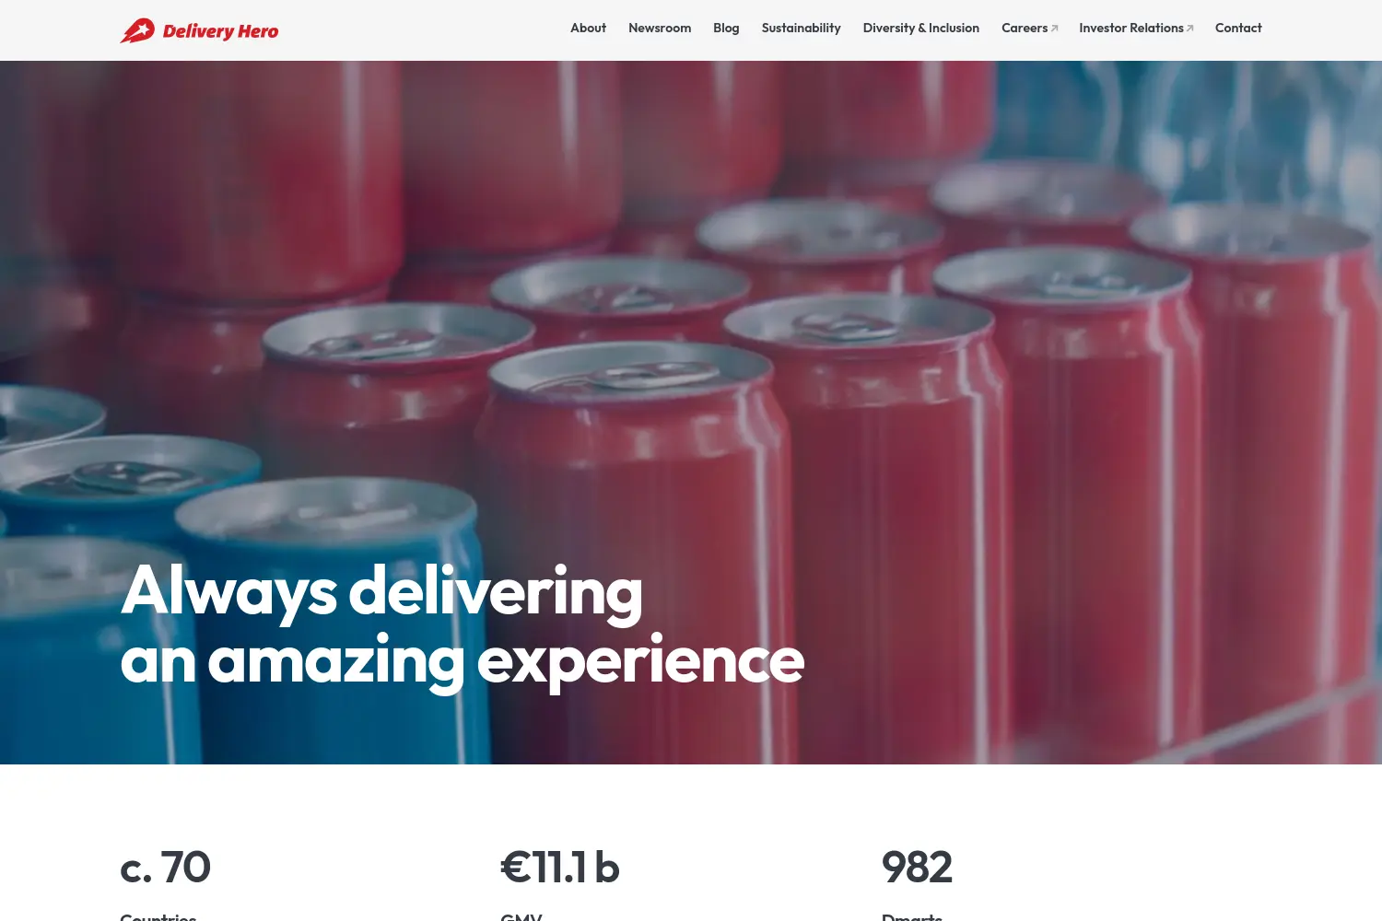Click the Delivery Hero wordmark text
This screenshot has width=1382, height=921.
[220, 31]
